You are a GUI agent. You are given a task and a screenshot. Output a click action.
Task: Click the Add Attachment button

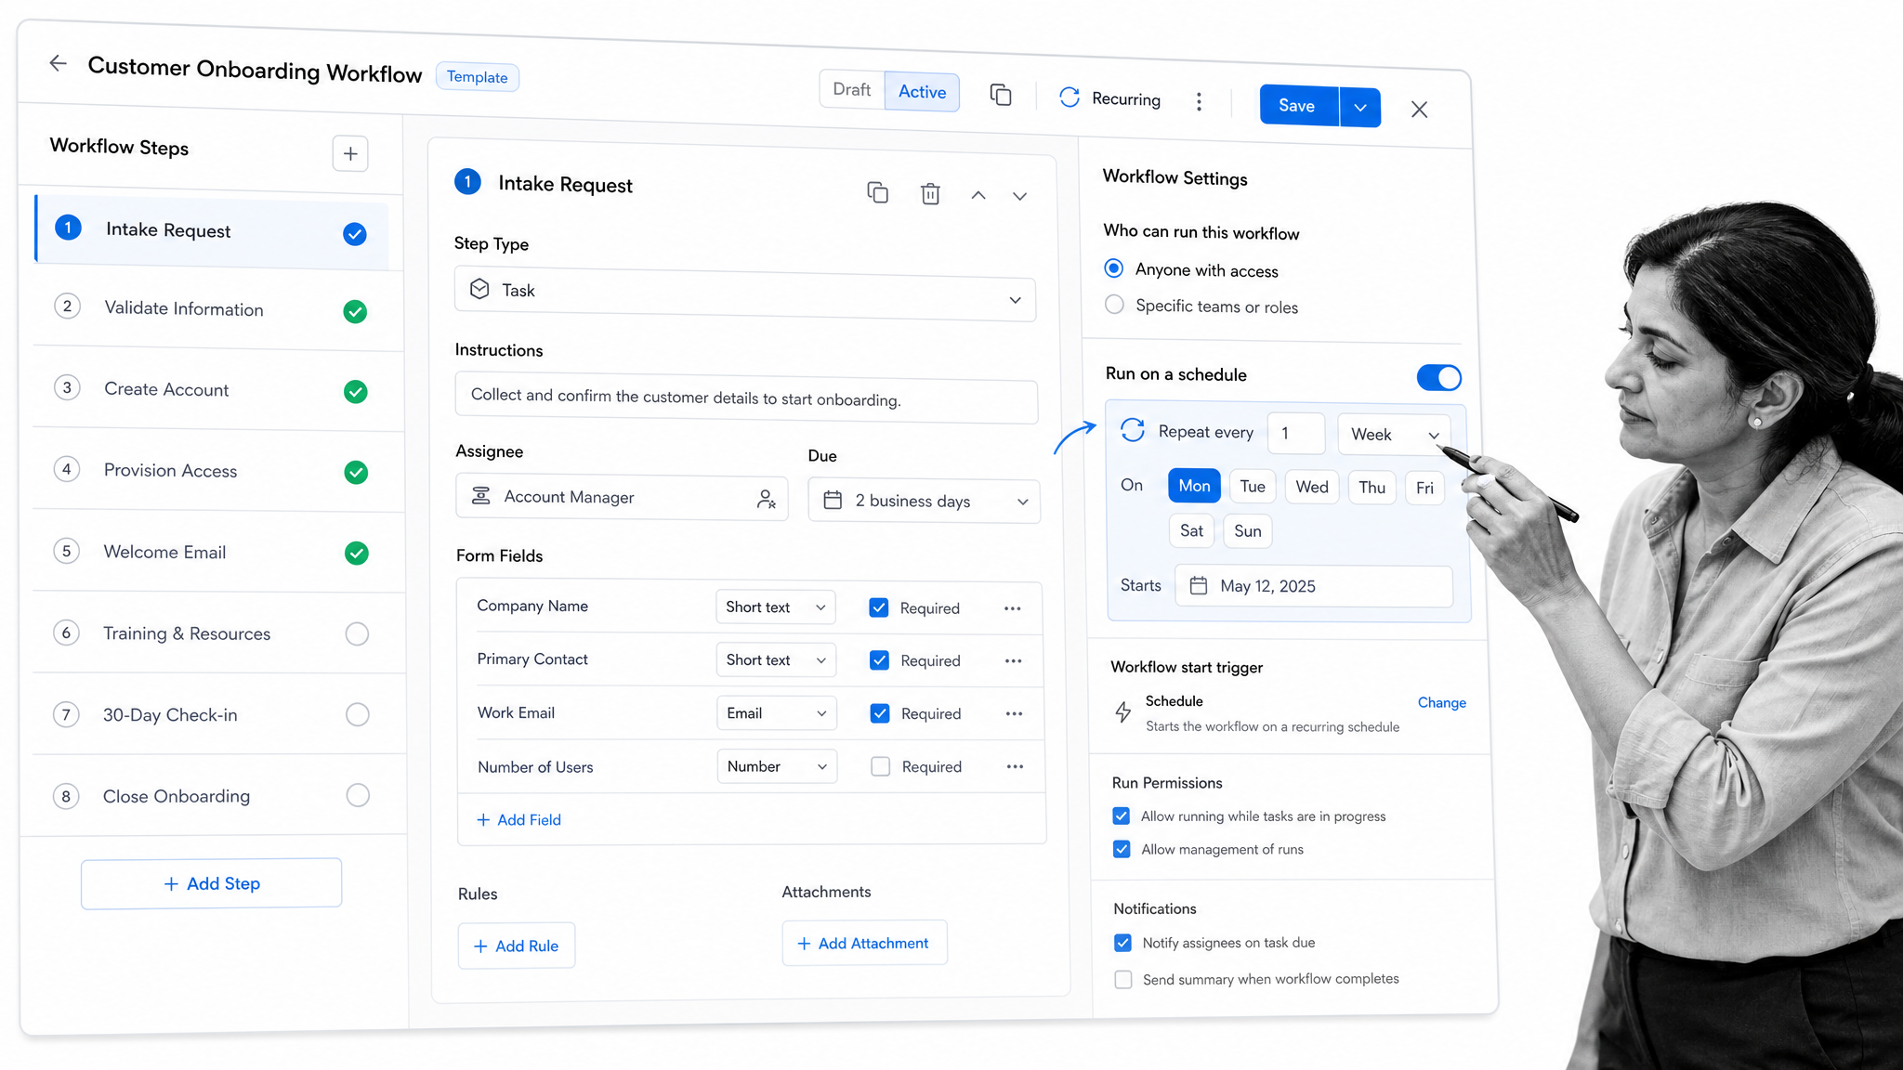[864, 943]
